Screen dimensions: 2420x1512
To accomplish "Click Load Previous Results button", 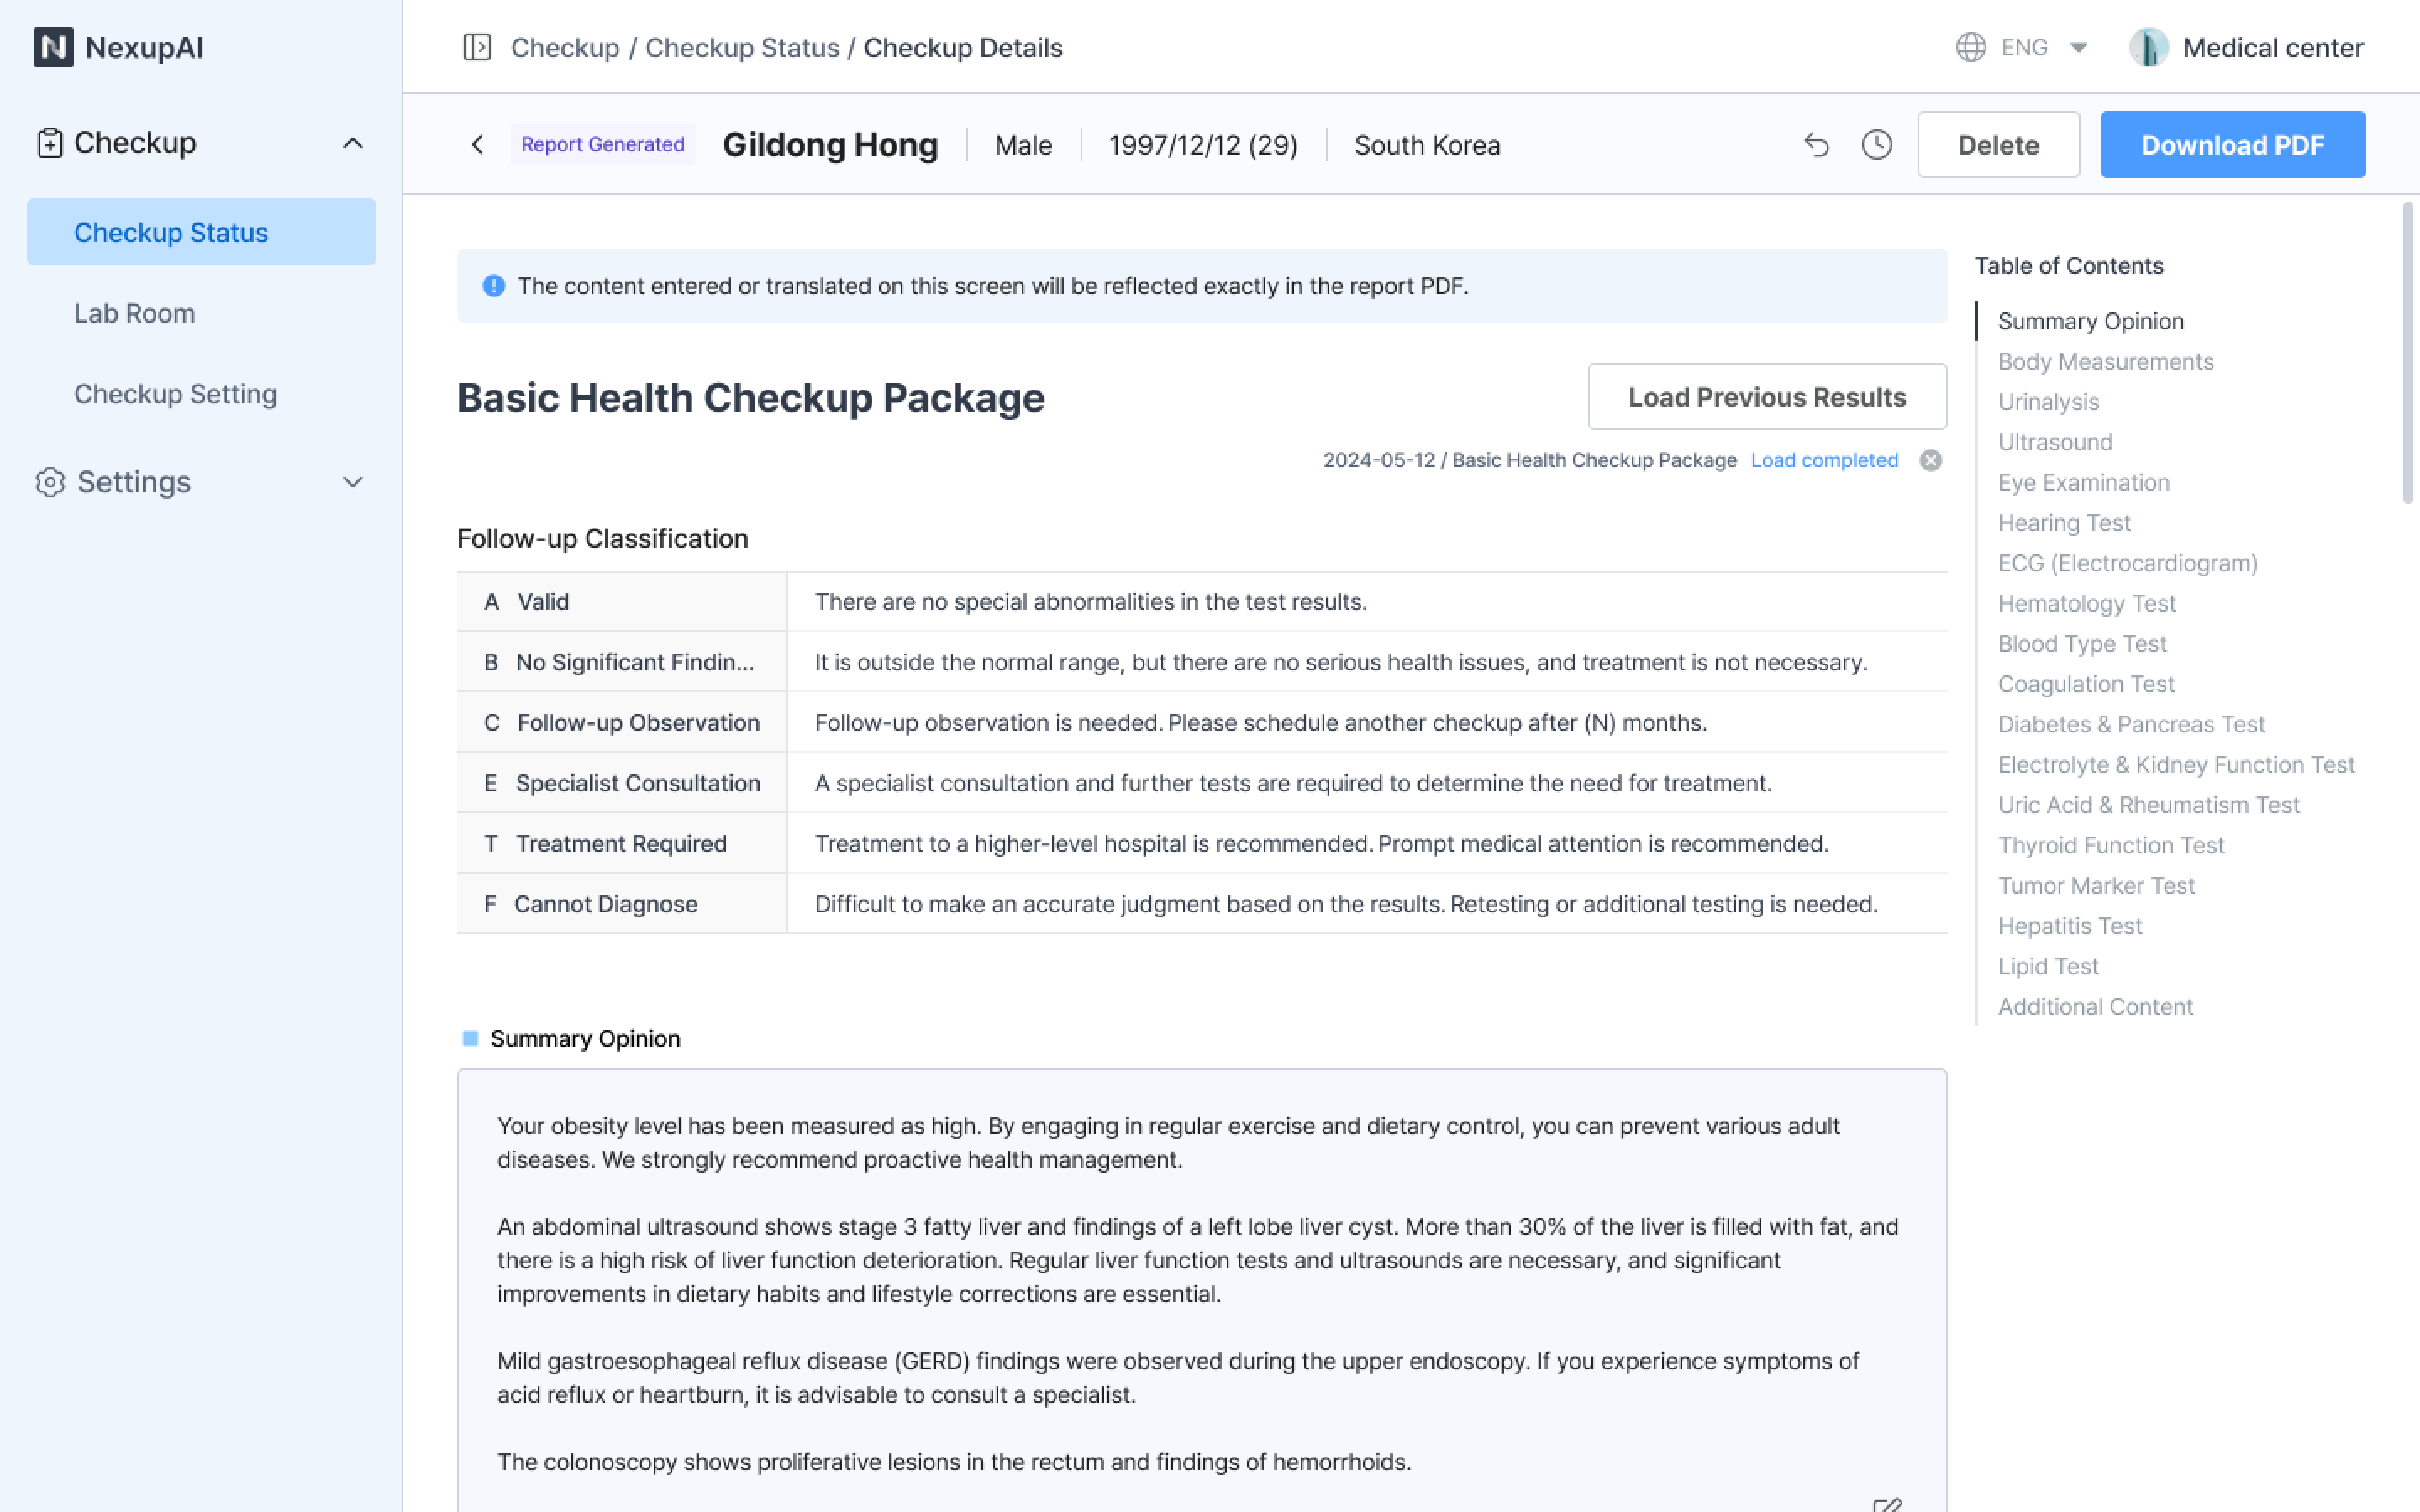I will click(1766, 397).
